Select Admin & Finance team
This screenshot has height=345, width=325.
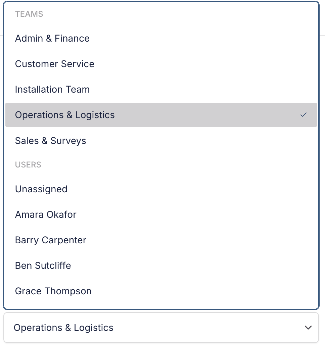pyautogui.click(x=161, y=38)
